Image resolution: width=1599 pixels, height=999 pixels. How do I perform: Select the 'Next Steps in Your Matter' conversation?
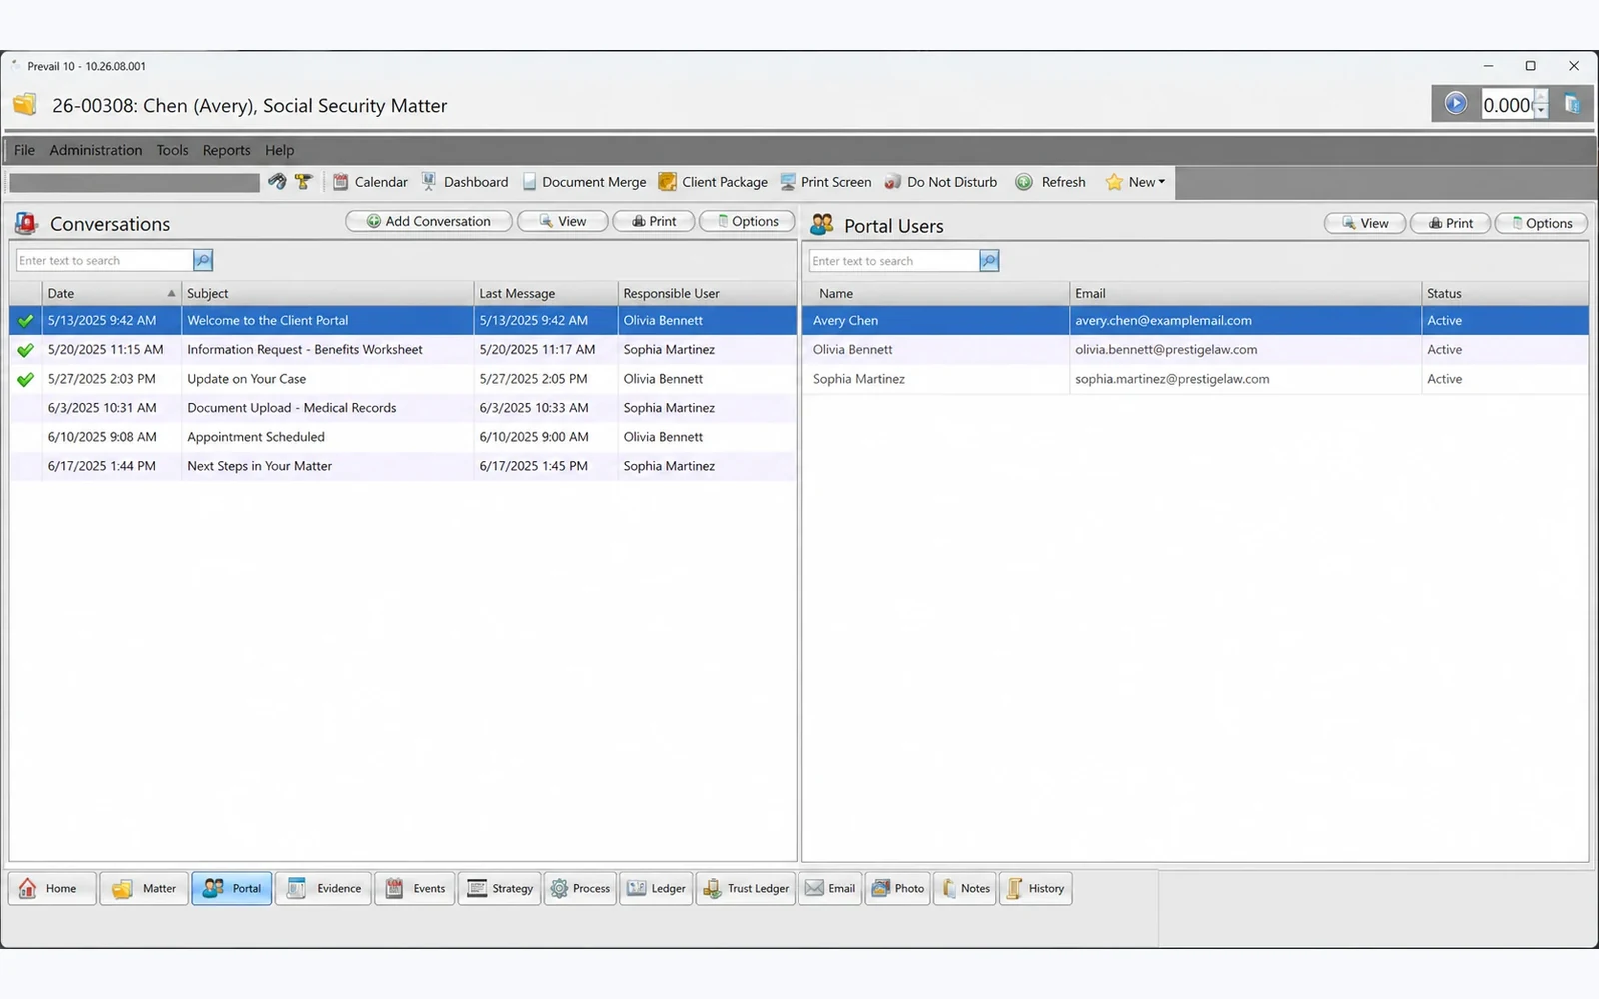point(403,466)
